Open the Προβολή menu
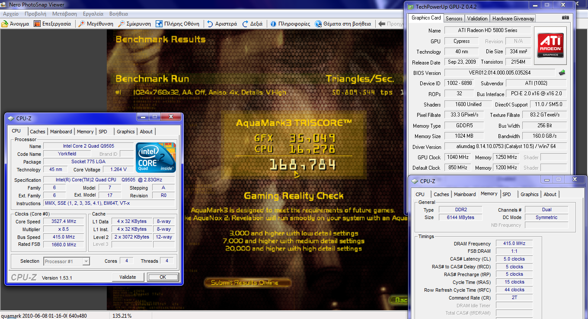 35,14
